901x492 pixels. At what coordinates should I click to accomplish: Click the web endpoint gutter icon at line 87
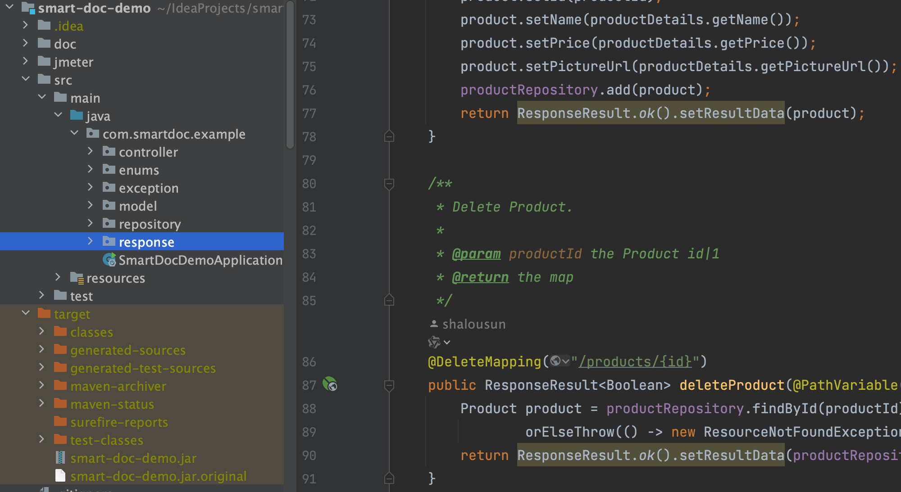click(x=330, y=384)
